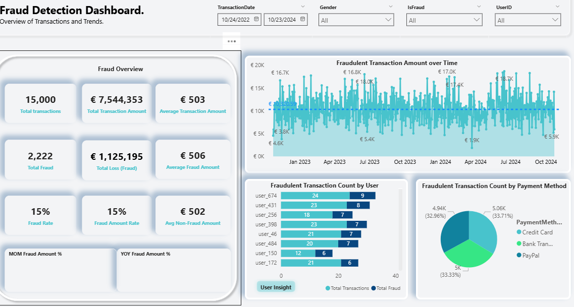
Task: Click the user_484 row label
Action: (266, 243)
